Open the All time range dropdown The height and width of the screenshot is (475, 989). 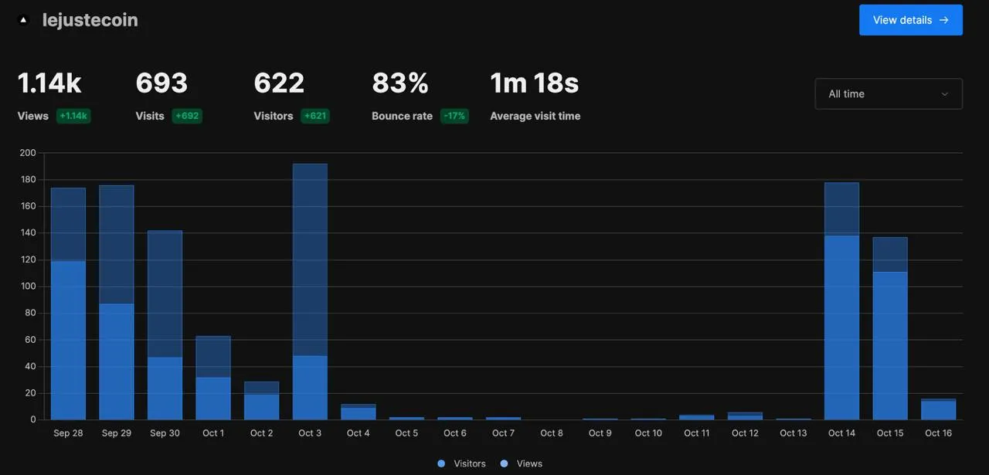889,93
